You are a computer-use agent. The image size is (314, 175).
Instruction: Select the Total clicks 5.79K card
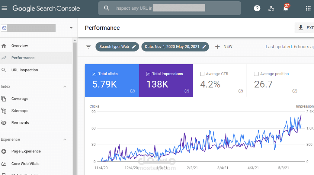(112, 81)
